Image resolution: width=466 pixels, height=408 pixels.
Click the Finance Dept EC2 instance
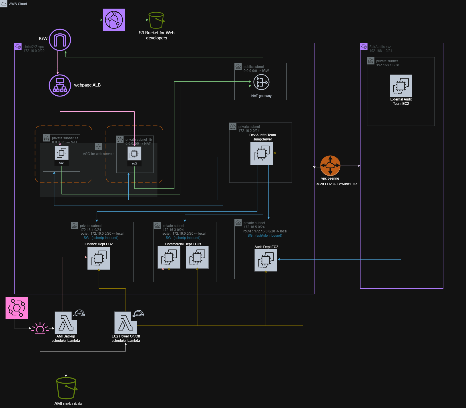pos(99,258)
